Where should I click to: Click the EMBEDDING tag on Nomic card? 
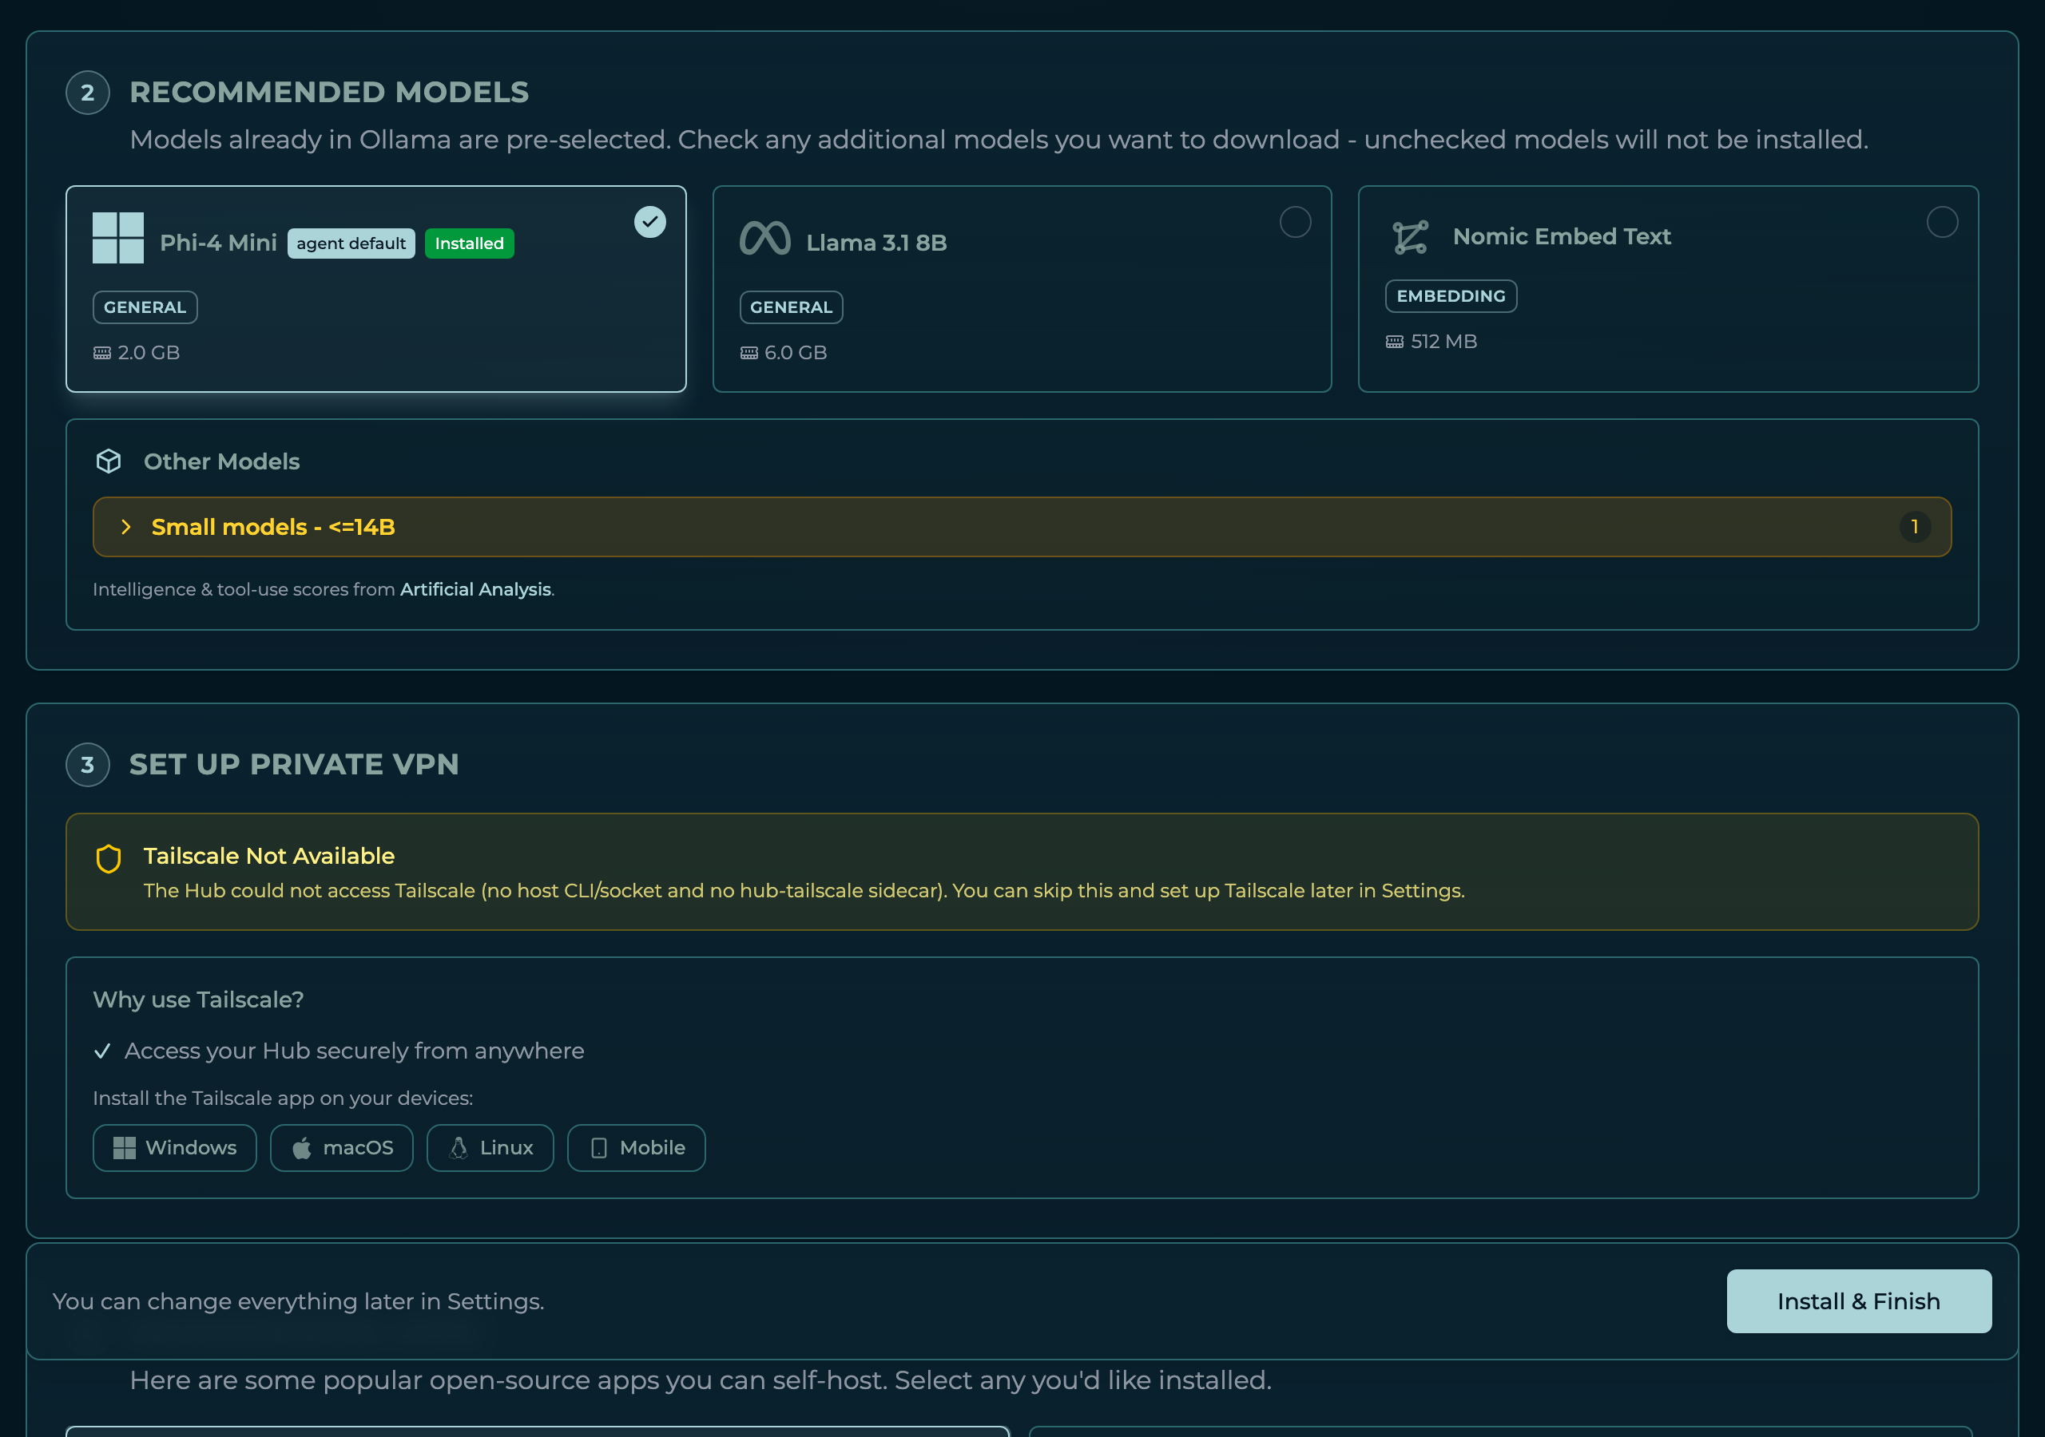click(1451, 295)
